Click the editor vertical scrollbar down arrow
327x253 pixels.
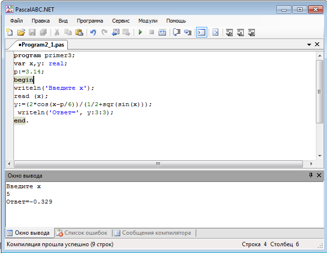pyautogui.click(x=319, y=156)
